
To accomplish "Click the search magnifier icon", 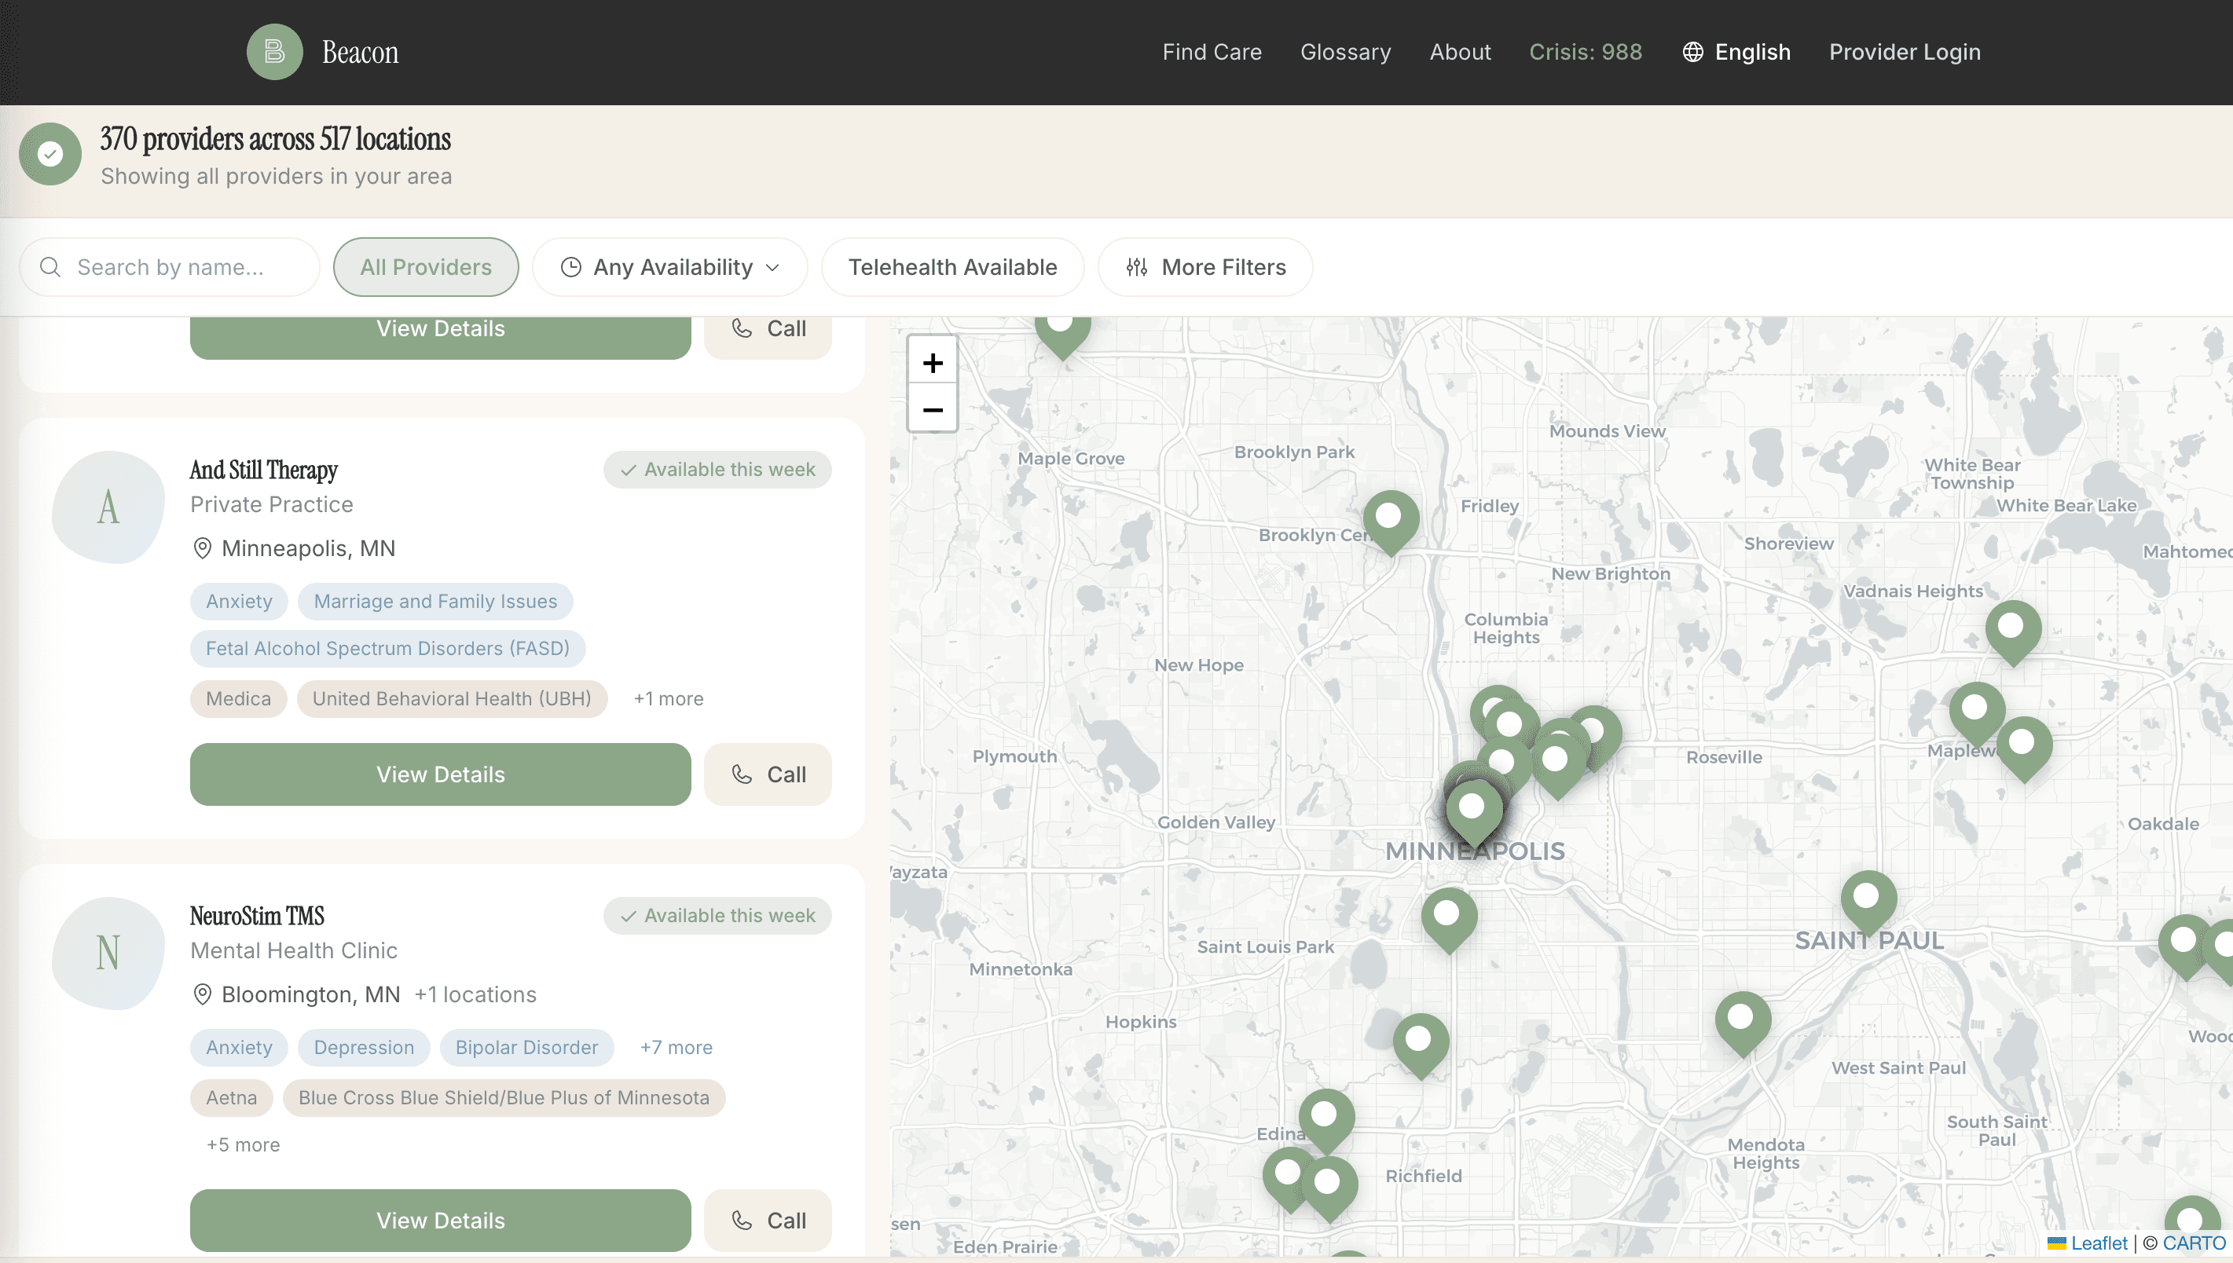I will coord(50,267).
